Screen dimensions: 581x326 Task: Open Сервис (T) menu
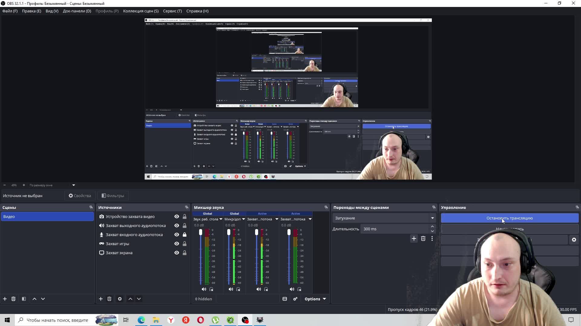[x=172, y=11]
